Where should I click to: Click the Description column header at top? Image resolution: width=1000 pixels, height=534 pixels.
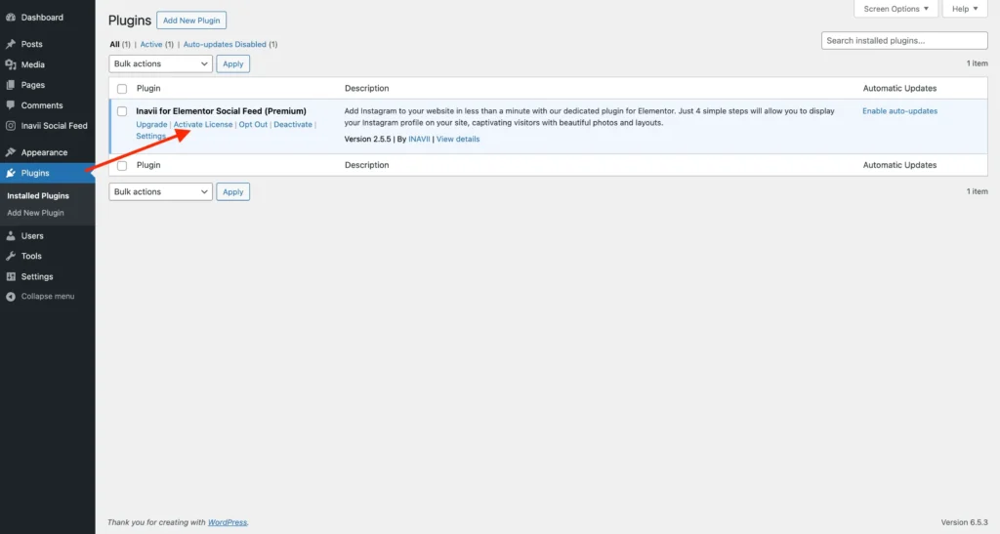[367, 89]
